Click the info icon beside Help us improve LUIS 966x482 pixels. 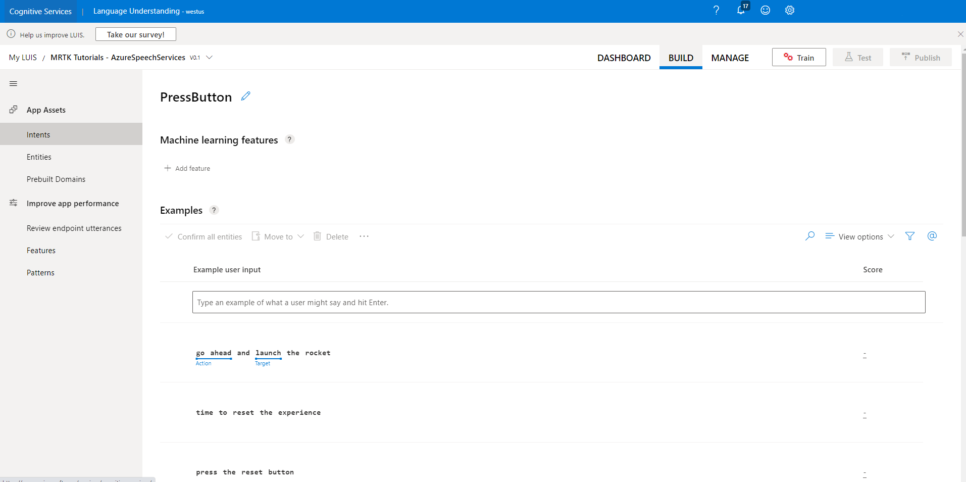[11, 34]
